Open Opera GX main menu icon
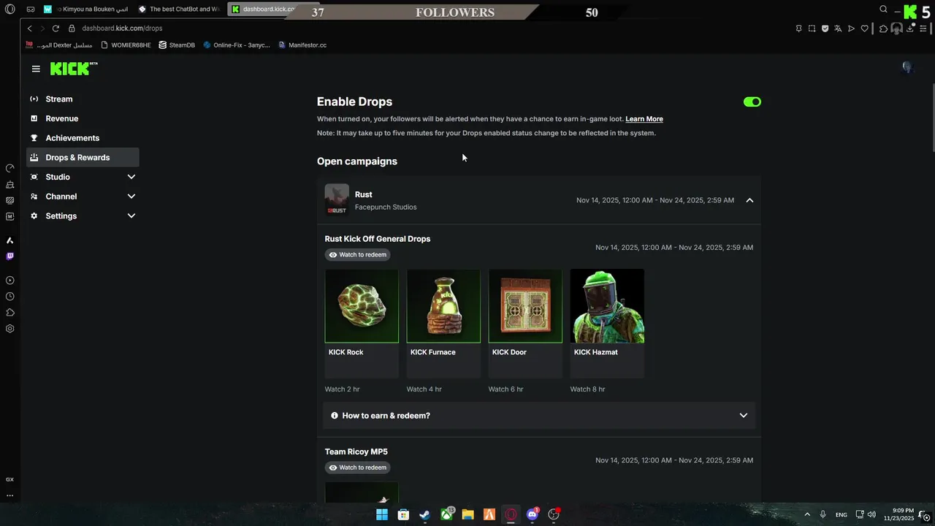 coord(9,9)
